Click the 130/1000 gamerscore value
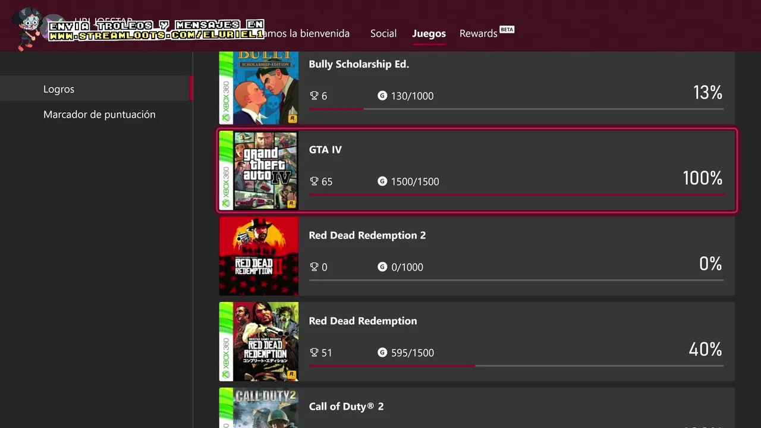The height and width of the screenshot is (428, 761). pyautogui.click(x=412, y=96)
